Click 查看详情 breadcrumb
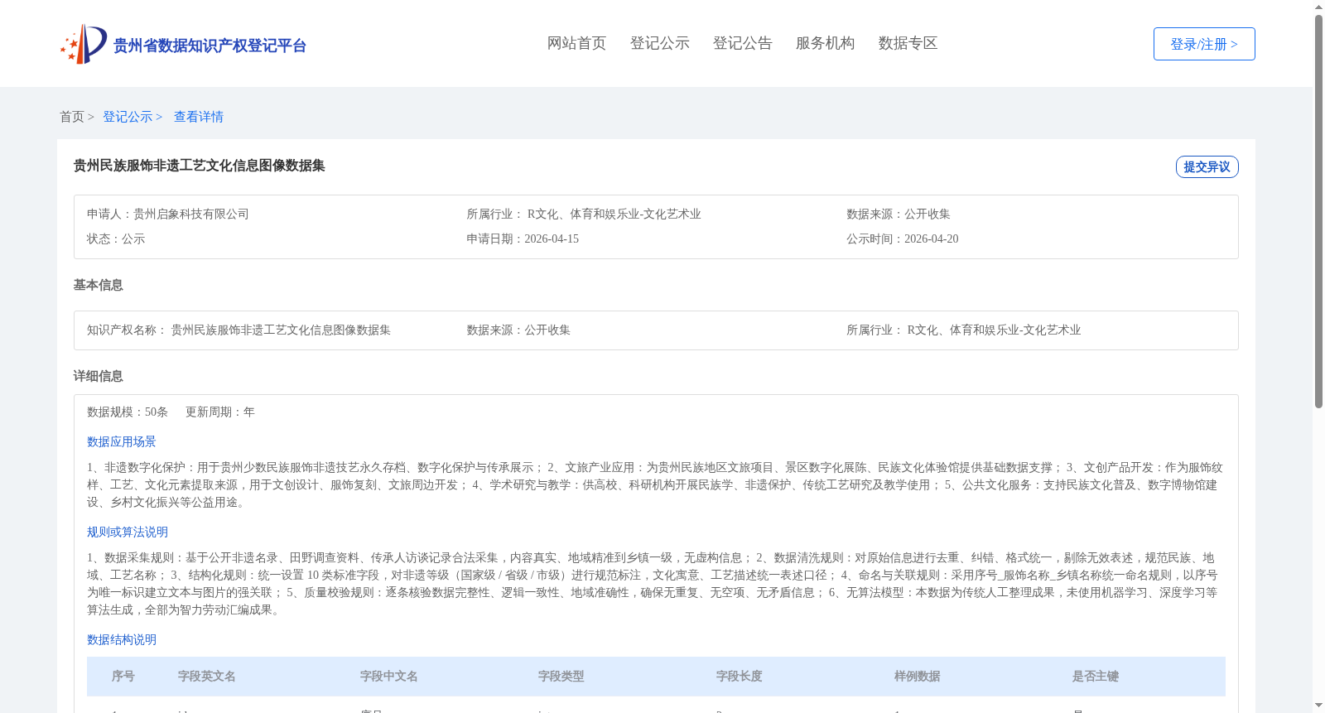 tap(199, 117)
